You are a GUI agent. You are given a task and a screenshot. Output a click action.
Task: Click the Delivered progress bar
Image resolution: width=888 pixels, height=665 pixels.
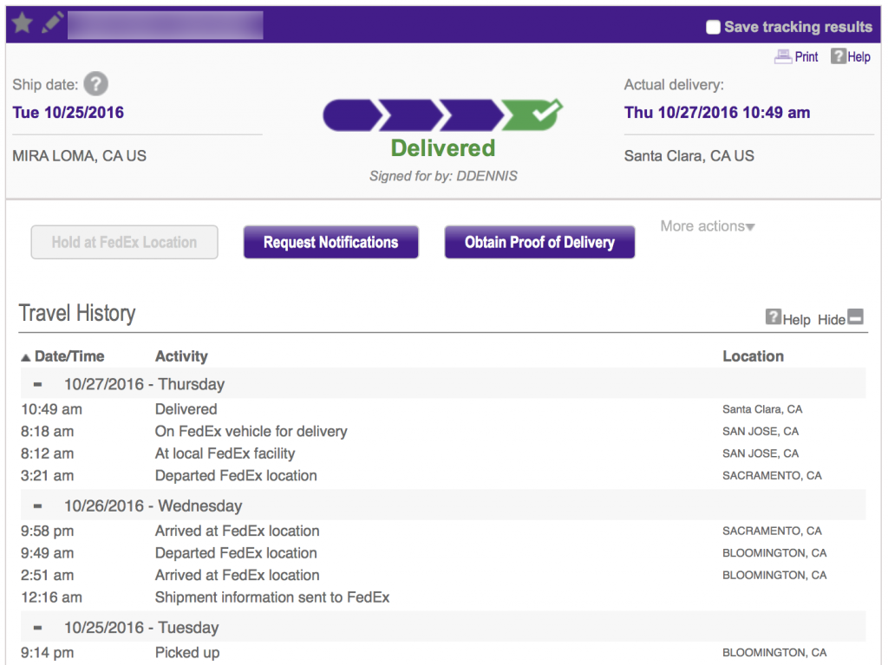pyautogui.click(x=442, y=115)
